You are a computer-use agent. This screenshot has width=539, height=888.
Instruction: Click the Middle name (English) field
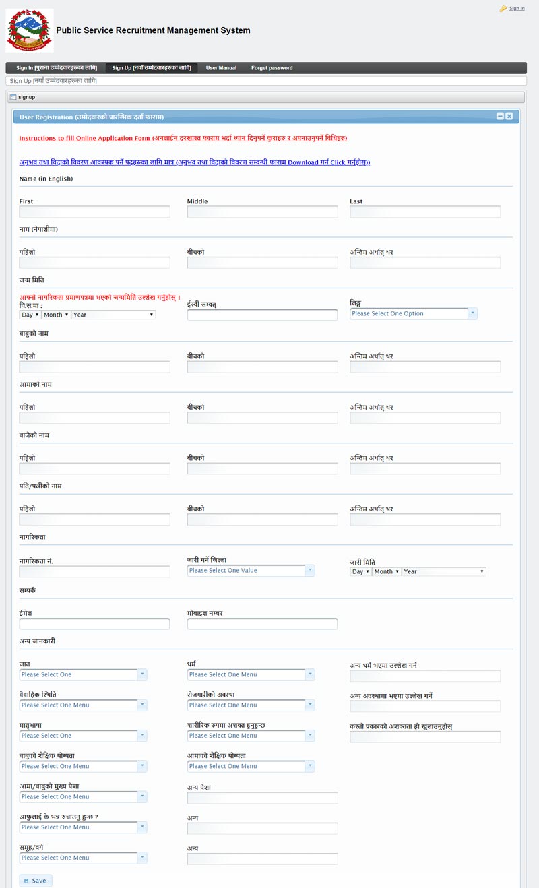click(263, 212)
